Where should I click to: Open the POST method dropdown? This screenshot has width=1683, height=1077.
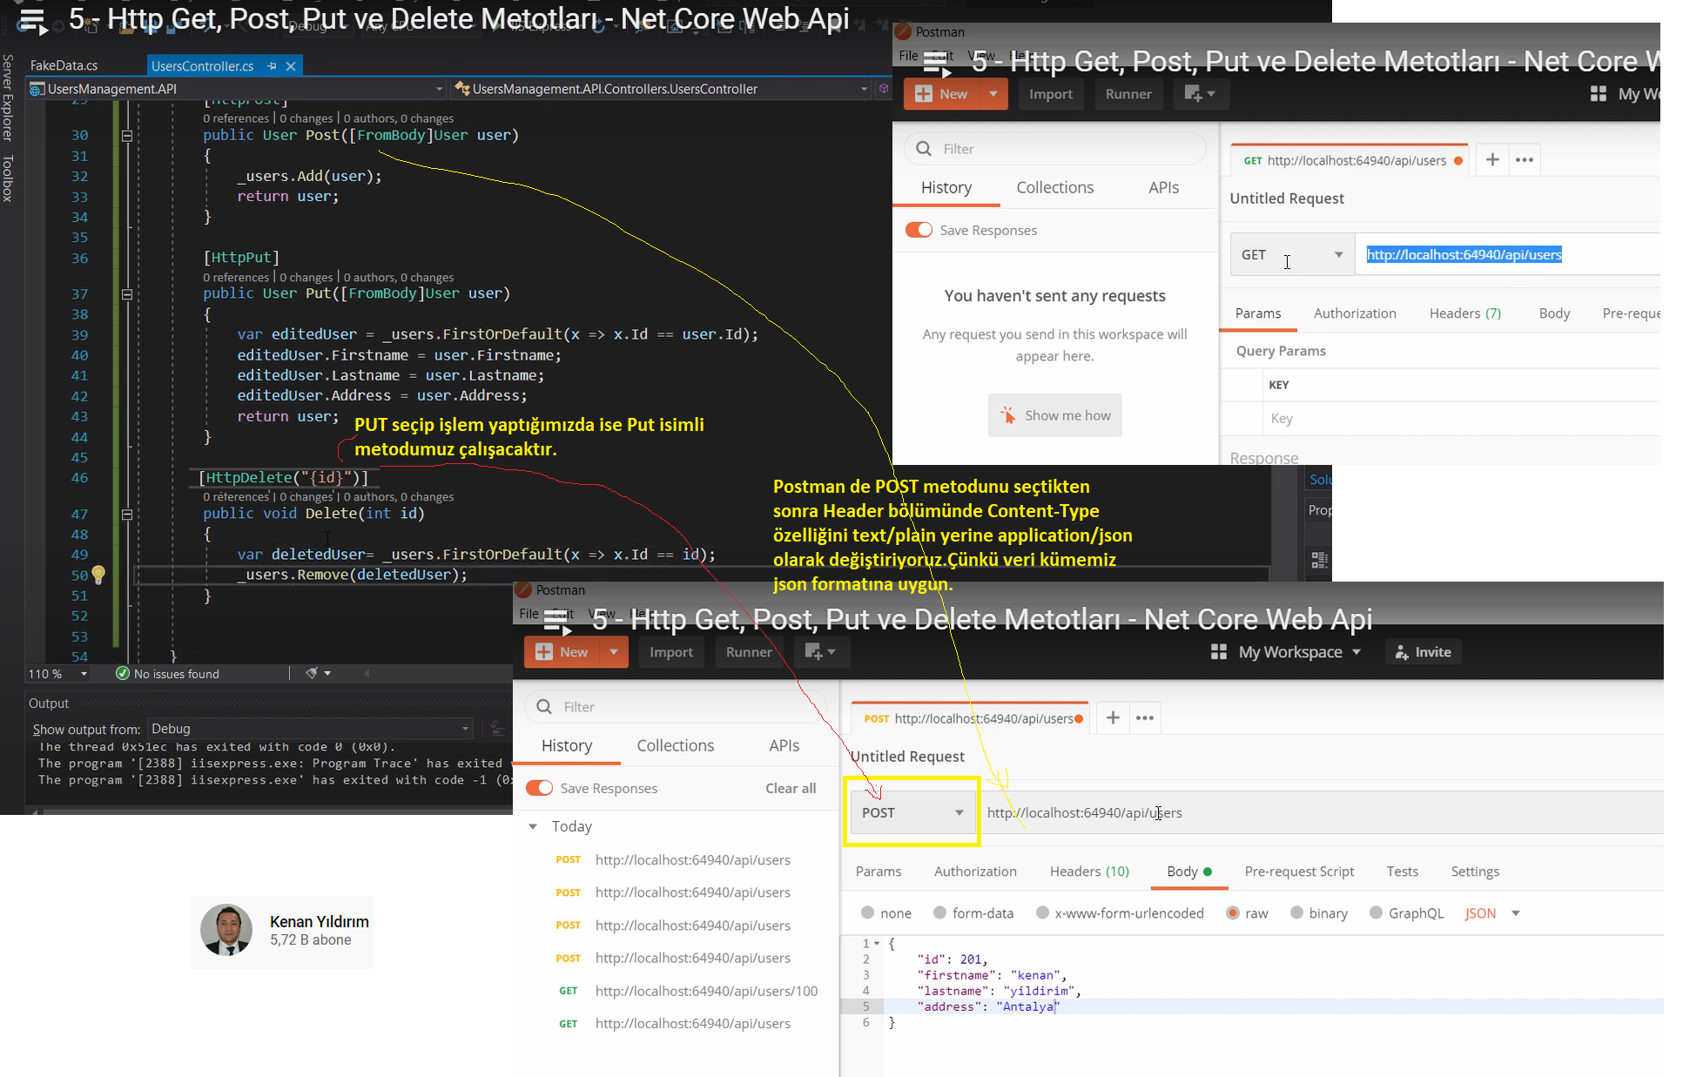[912, 812]
